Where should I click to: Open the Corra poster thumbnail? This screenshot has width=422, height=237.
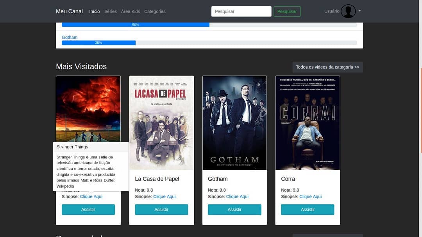pos(308,123)
